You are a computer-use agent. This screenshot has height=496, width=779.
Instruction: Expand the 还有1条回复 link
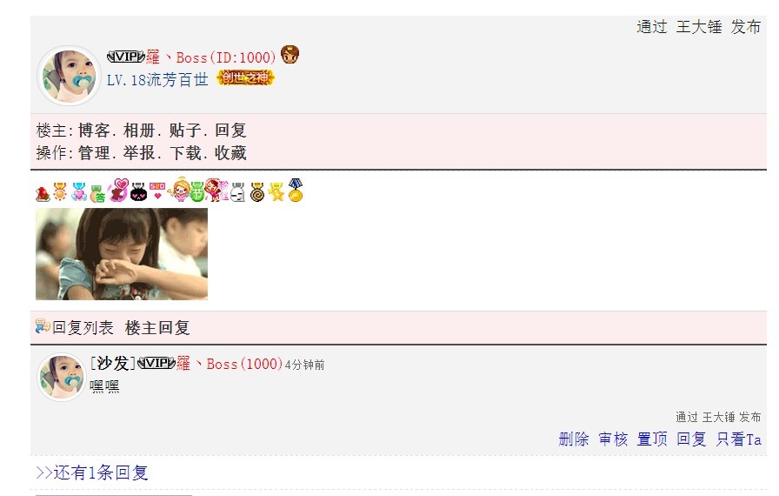click(x=92, y=473)
